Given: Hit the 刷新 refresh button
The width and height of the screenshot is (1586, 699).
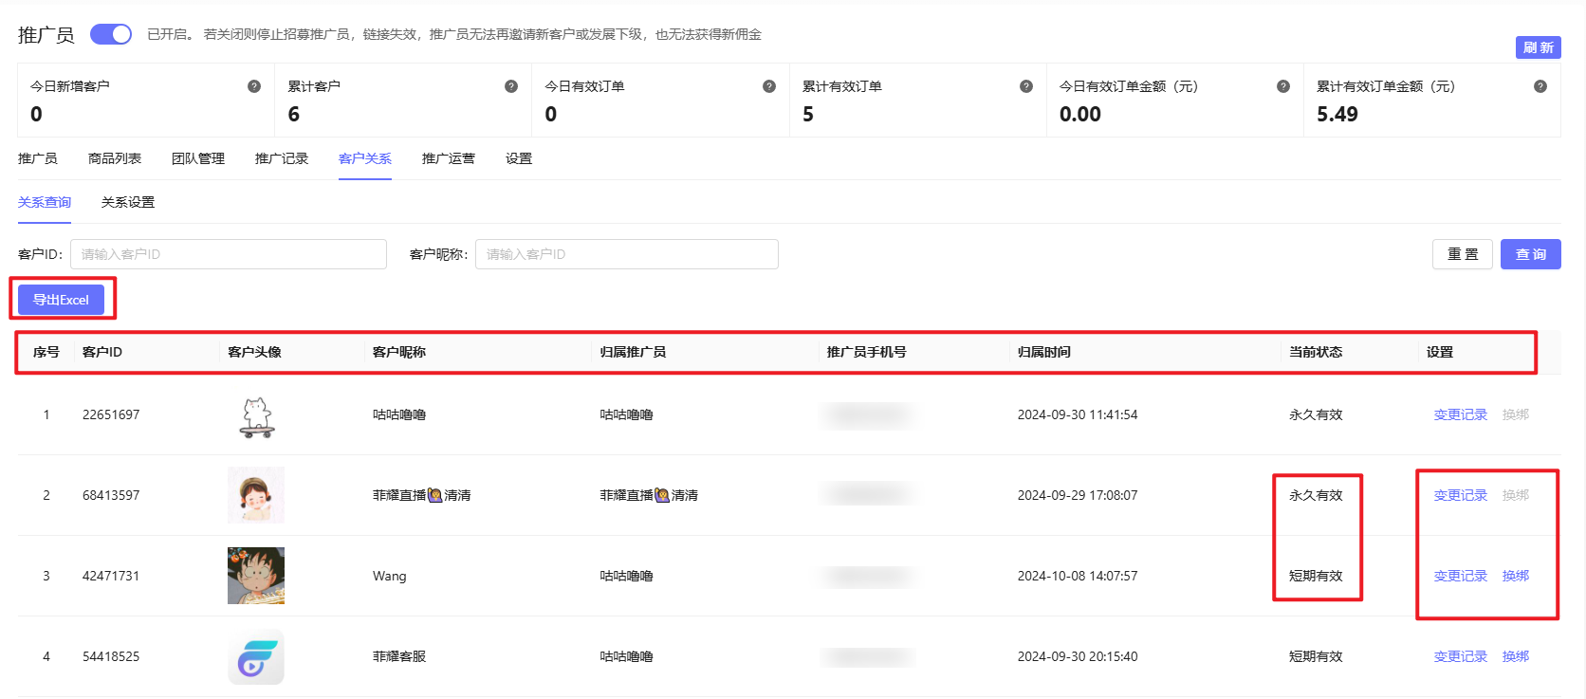Looking at the screenshot, I should (1538, 47).
